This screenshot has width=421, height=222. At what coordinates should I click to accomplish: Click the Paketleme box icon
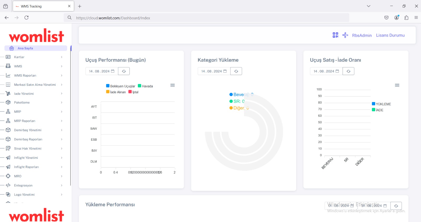pos(8,102)
